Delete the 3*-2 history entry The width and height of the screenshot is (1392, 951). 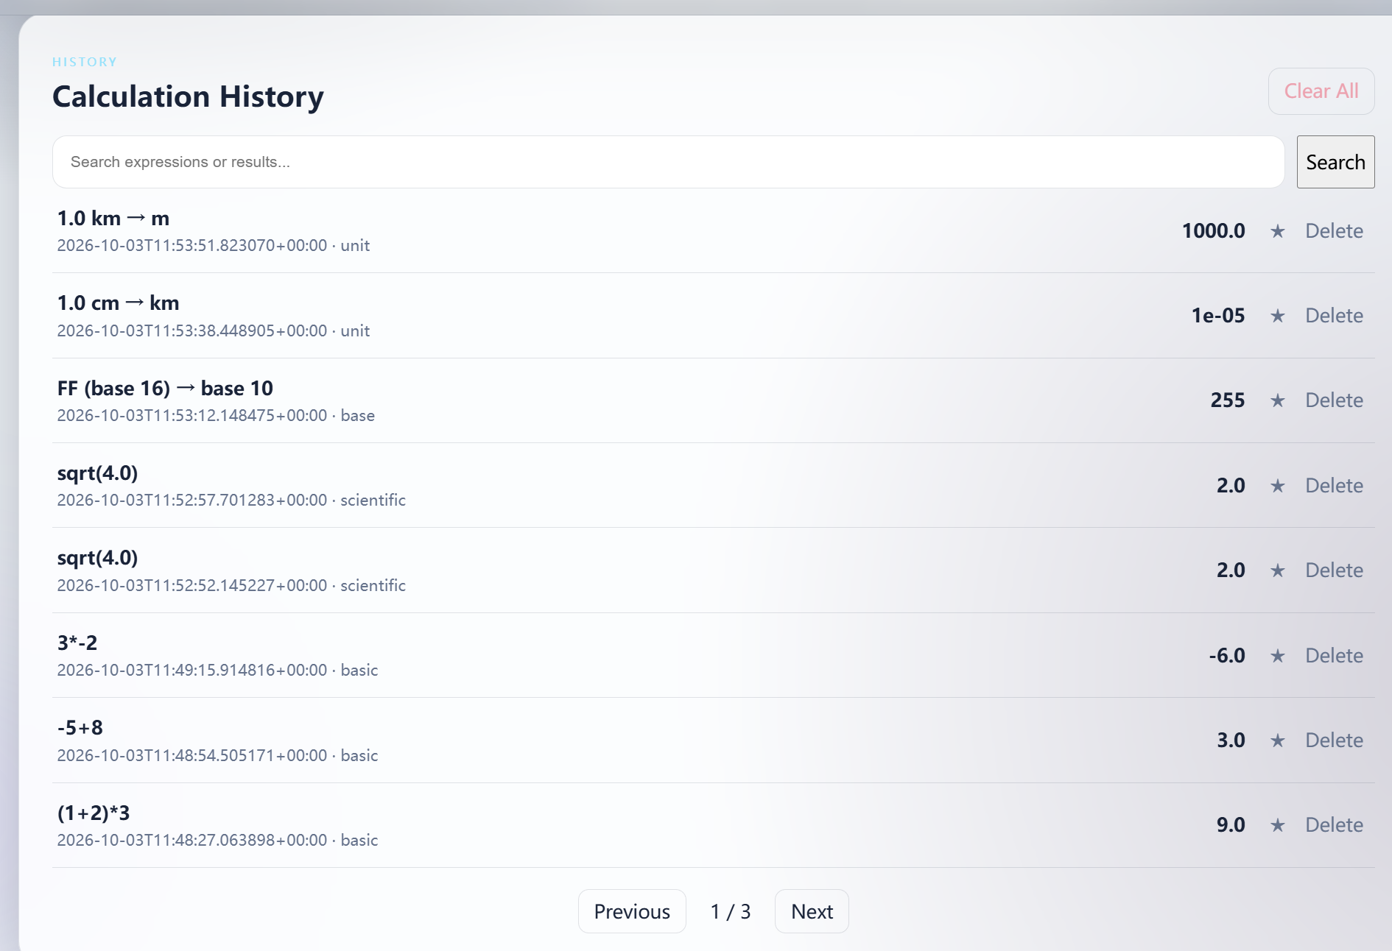1334,656
